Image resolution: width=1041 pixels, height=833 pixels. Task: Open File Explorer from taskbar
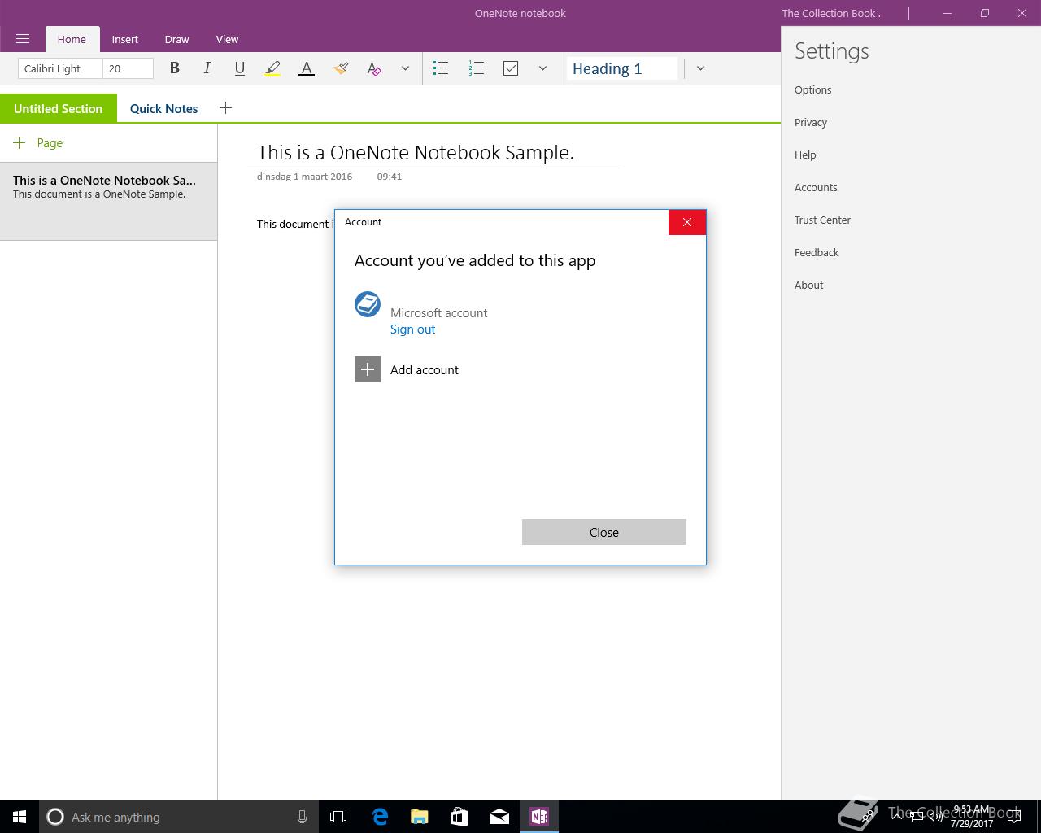click(x=419, y=817)
